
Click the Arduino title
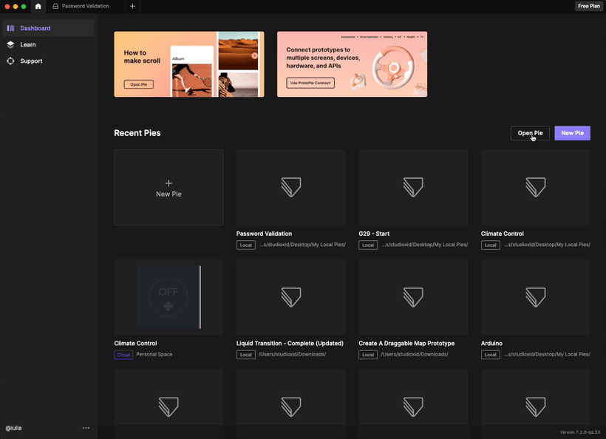pyautogui.click(x=491, y=343)
